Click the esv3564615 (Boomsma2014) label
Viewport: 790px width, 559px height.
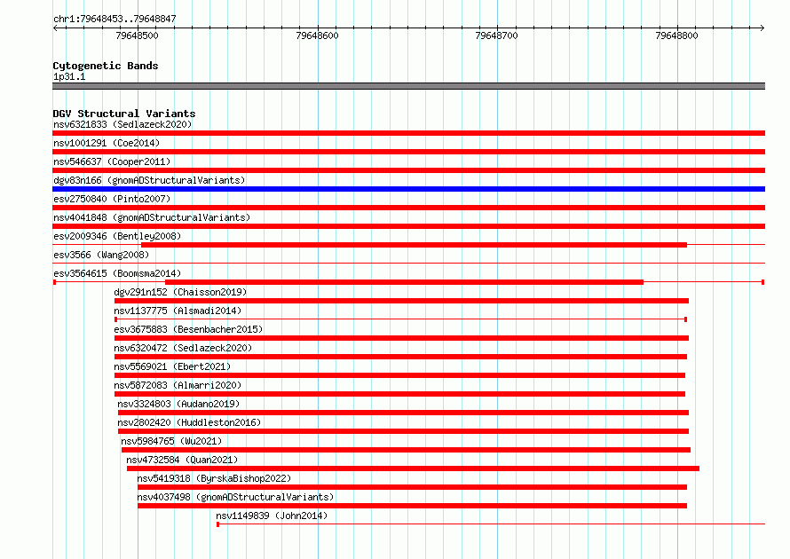[117, 273]
